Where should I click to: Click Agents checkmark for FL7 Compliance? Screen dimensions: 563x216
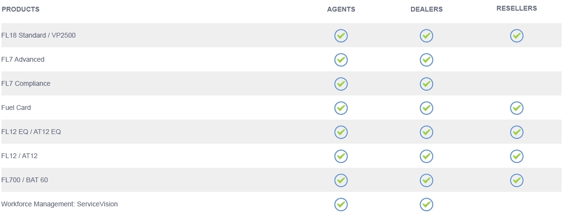(341, 84)
